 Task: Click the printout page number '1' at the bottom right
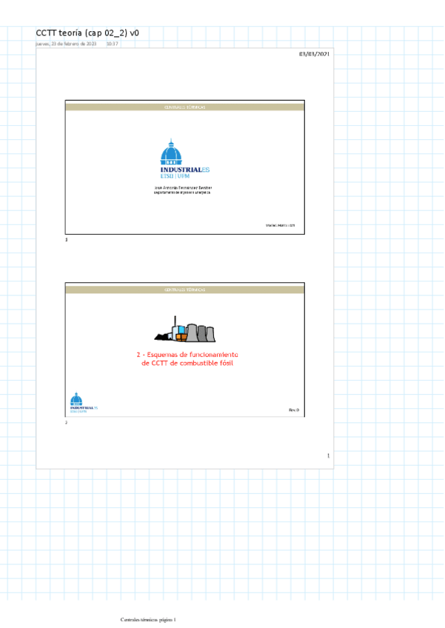tap(329, 455)
